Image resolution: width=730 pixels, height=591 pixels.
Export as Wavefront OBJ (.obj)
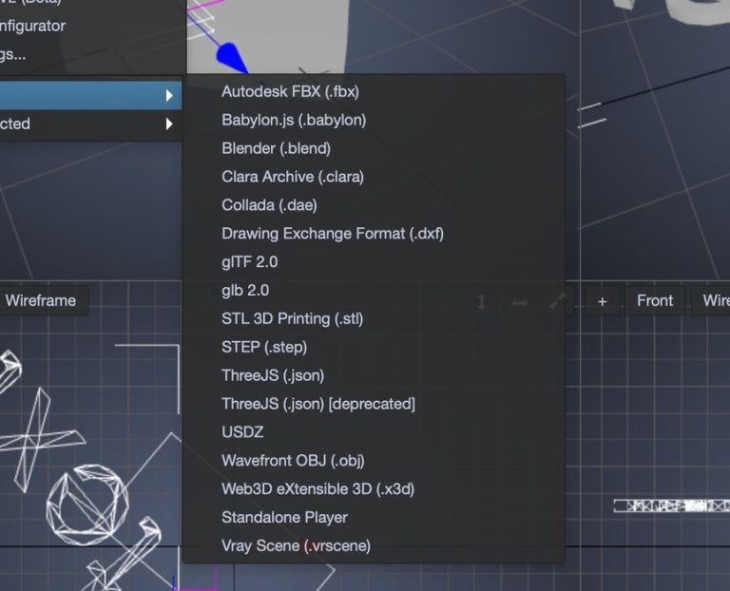[293, 461]
